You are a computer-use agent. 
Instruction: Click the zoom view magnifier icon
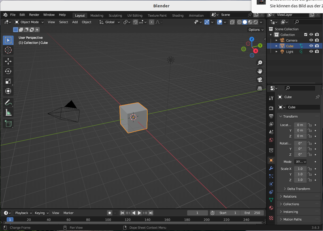point(260,62)
